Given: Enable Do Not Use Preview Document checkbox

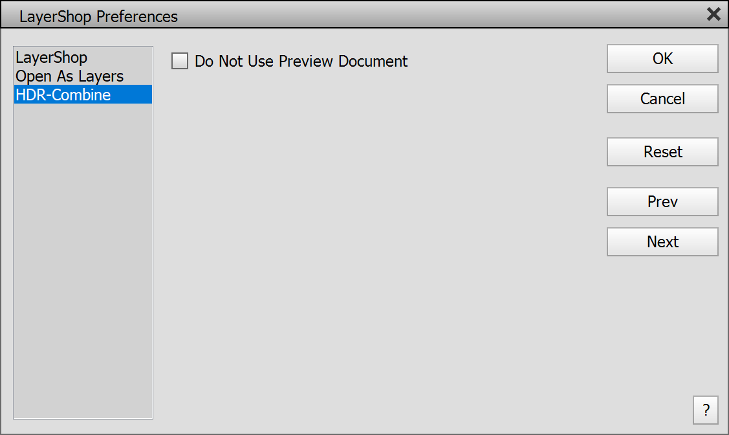Looking at the screenshot, I should point(180,61).
